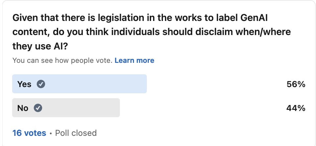316x146 pixels.
Task: Click the 56% result percentage
Action: (x=296, y=84)
